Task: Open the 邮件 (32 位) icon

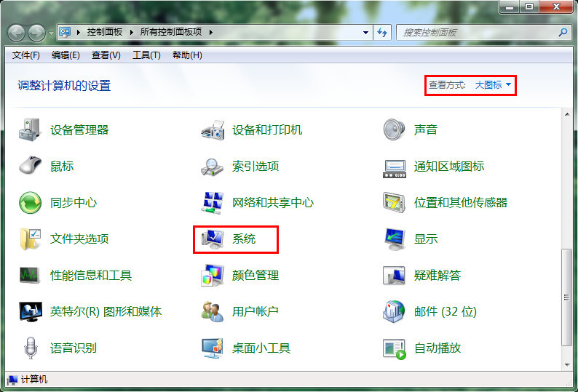Action: click(x=394, y=312)
